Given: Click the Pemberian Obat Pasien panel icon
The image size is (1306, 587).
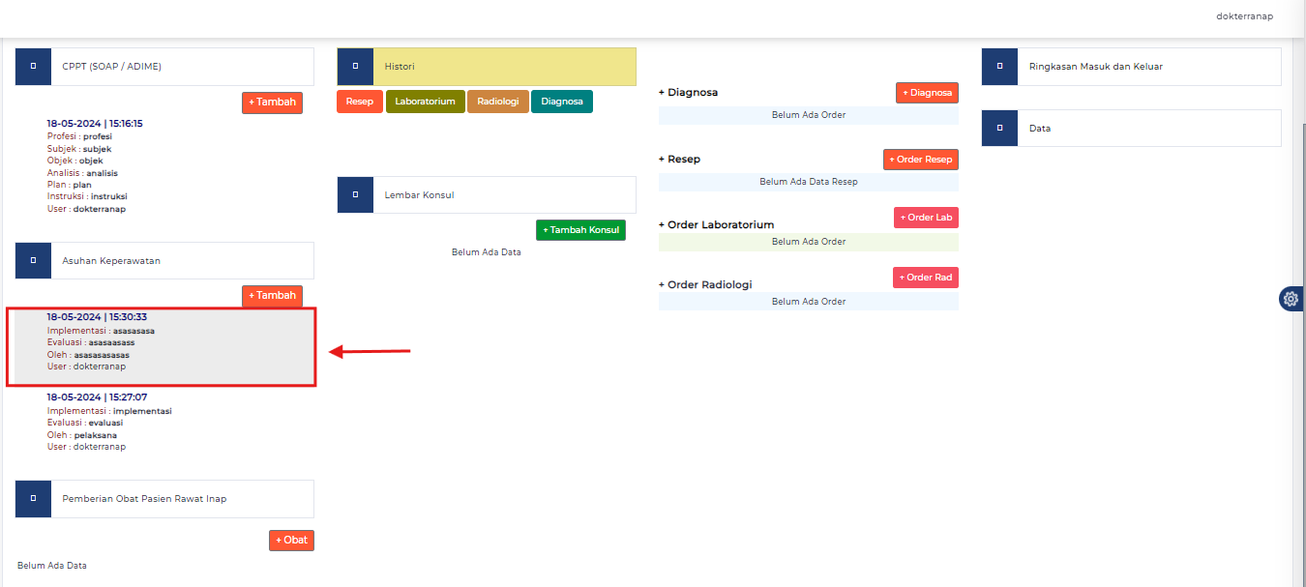Looking at the screenshot, I should tap(32, 498).
